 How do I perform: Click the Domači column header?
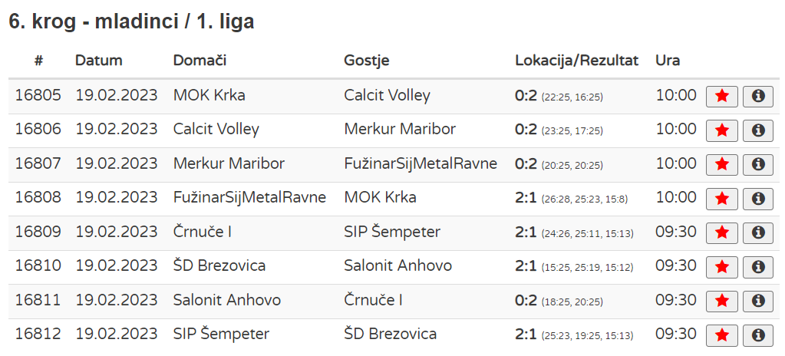click(x=200, y=61)
